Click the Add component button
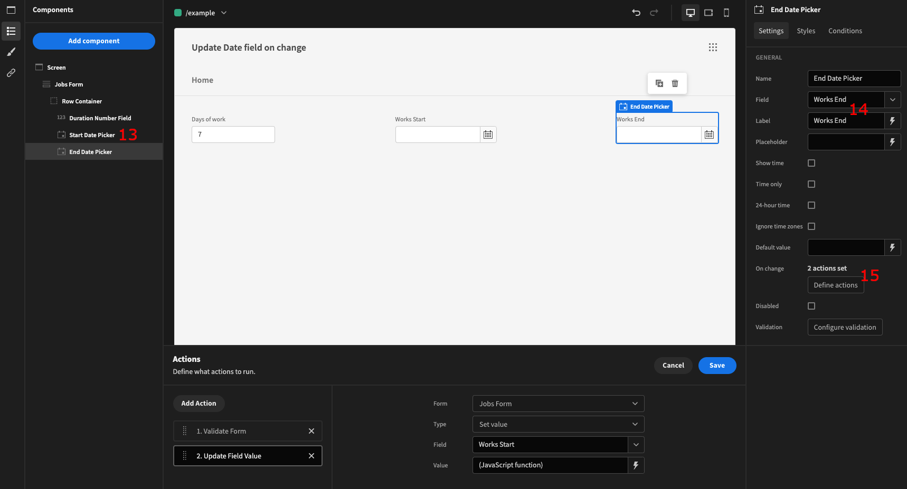The width and height of the screenshot is (907, 489). (x=94, y=41)
